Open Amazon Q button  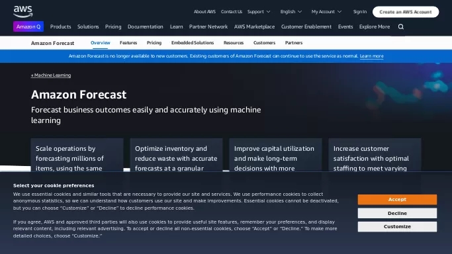coord(28,26)
